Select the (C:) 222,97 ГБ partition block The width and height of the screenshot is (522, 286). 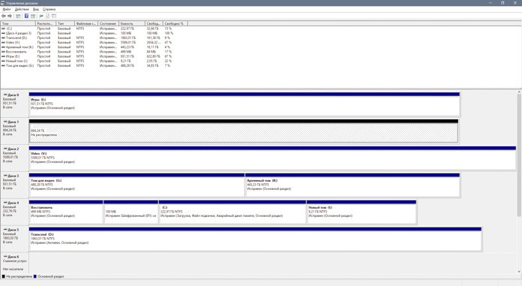tap(232, 212)
